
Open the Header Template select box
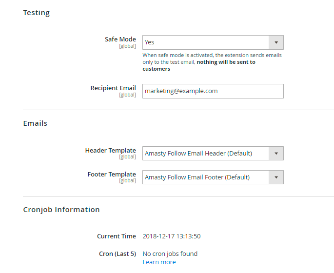pos(206,154)
